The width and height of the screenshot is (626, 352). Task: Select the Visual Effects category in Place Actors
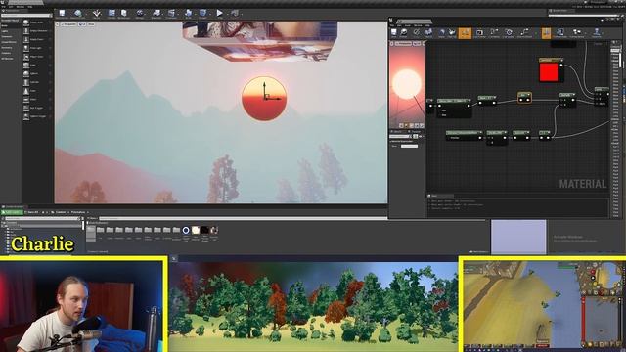[x=9, y=42]
